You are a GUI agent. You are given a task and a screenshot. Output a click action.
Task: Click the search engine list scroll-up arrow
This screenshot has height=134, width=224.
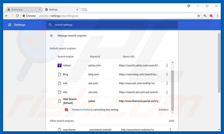pos(172,62)
